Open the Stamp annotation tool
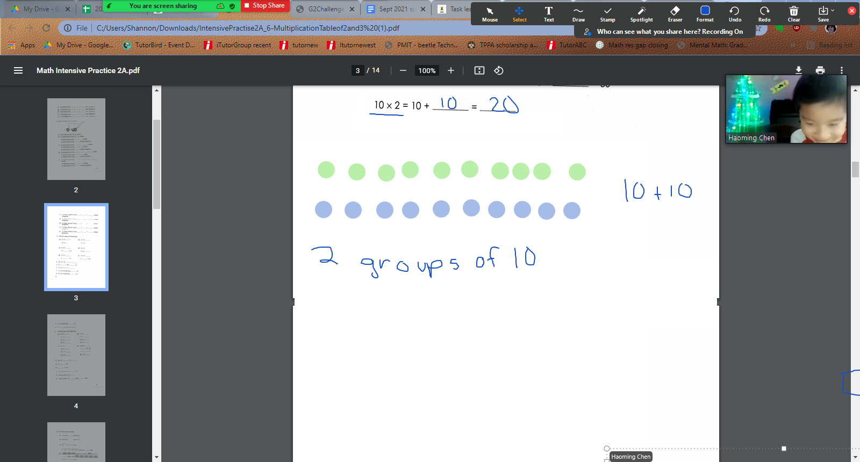Image resolution: width=860 pixels, height=462 pixels. pyautogui.click(x=607, y=14)
